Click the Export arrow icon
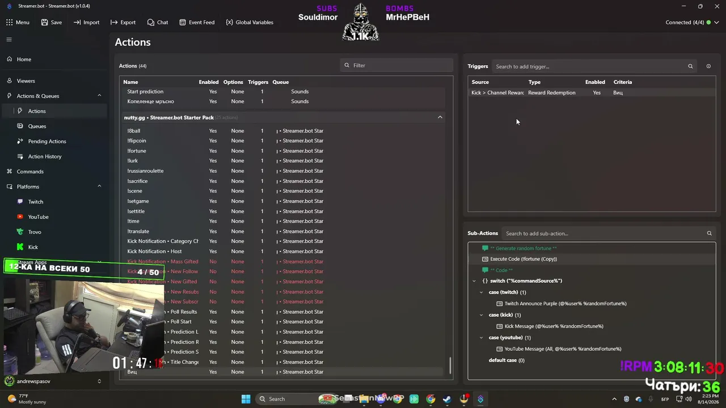 [114, 22]
